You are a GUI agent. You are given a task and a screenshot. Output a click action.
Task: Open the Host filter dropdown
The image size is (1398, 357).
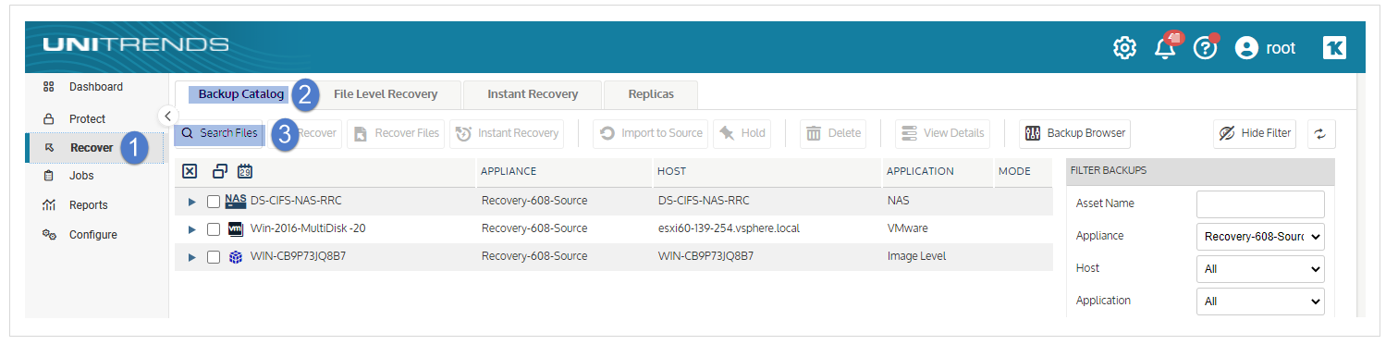pyautogui.click(x=1260, y=269)
